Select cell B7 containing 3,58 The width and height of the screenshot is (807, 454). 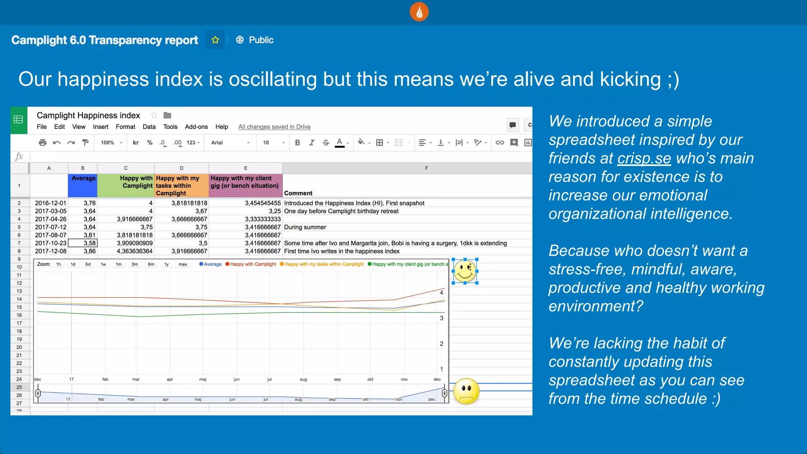83,243
